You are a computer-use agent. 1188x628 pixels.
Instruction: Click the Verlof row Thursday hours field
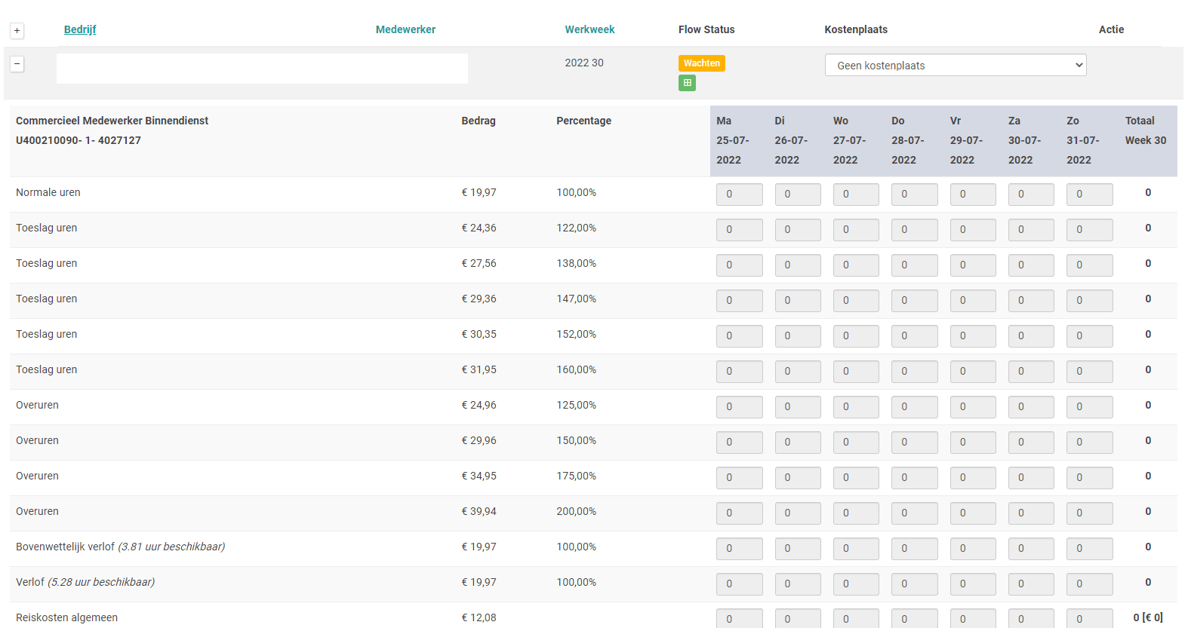914,584
